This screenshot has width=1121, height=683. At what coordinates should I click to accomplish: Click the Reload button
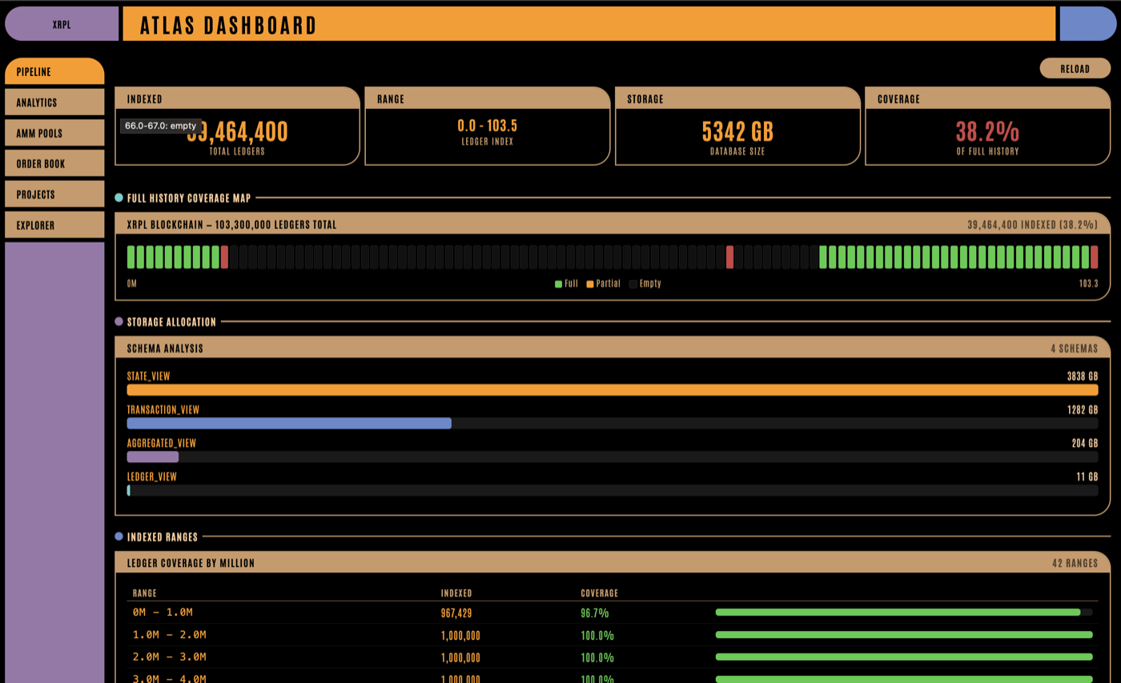coord(1075,68)
